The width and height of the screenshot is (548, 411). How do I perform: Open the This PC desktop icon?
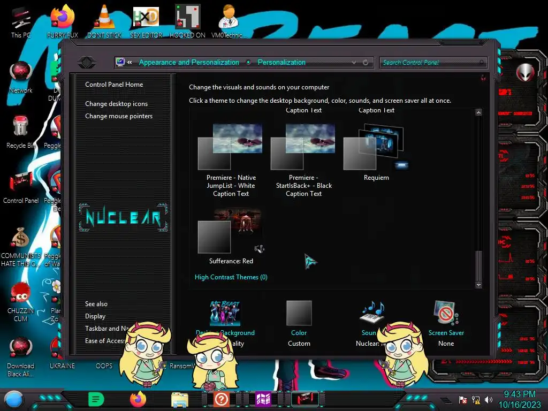(21, 22)
